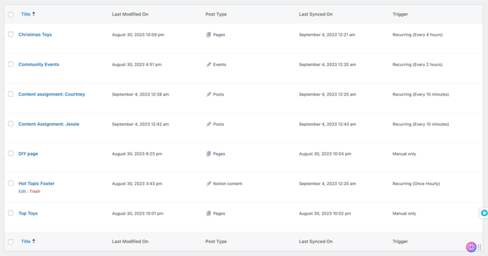Click the pin icon beside Notion content
This screenshot has width=488, height=256.
click(x=208, y=184)
